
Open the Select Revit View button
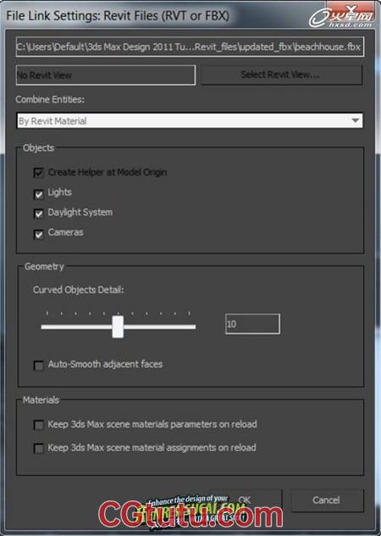coord(281,75)
